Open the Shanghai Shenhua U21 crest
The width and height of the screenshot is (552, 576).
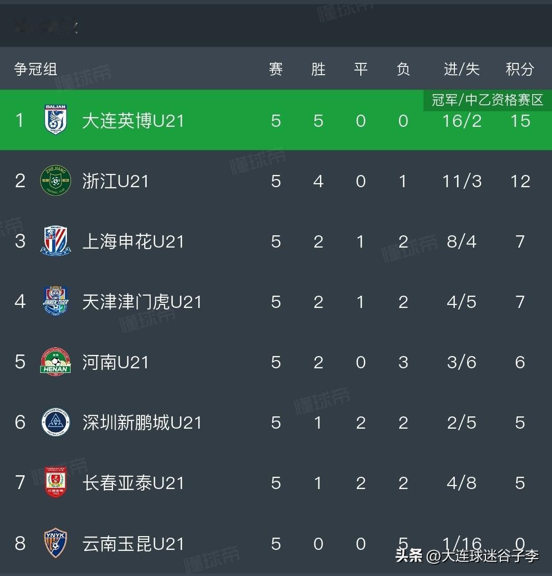coord(55,241)
